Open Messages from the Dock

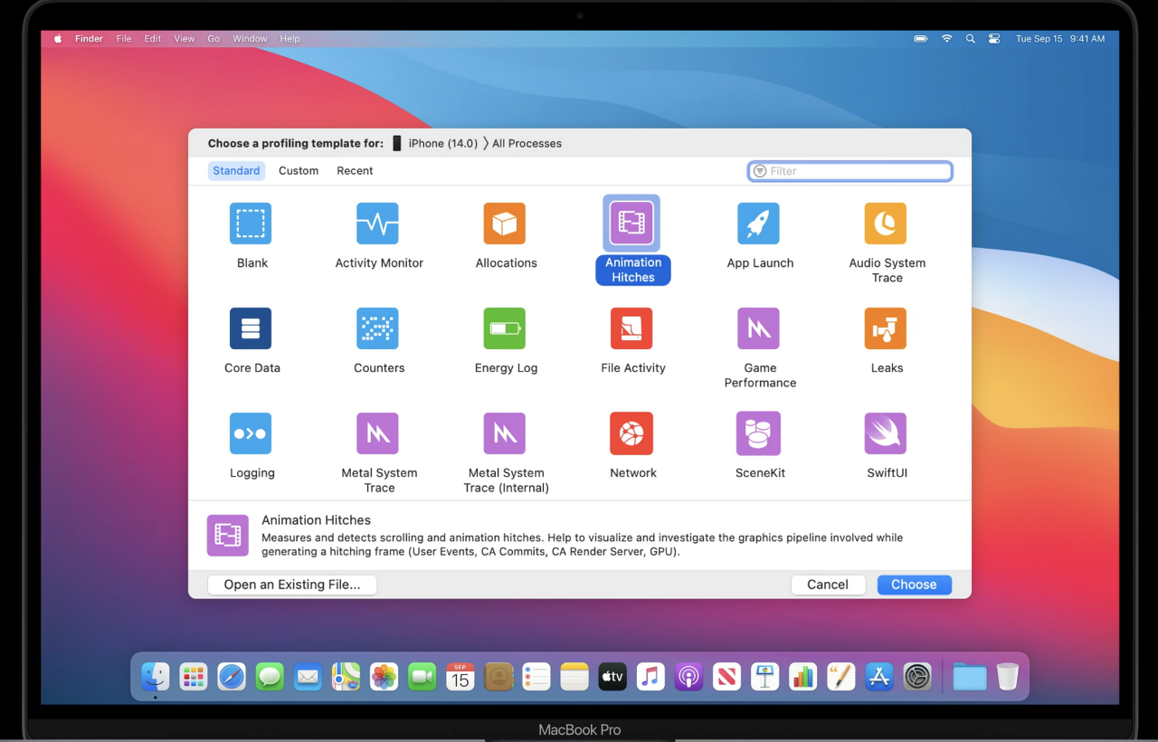[270, 676]
